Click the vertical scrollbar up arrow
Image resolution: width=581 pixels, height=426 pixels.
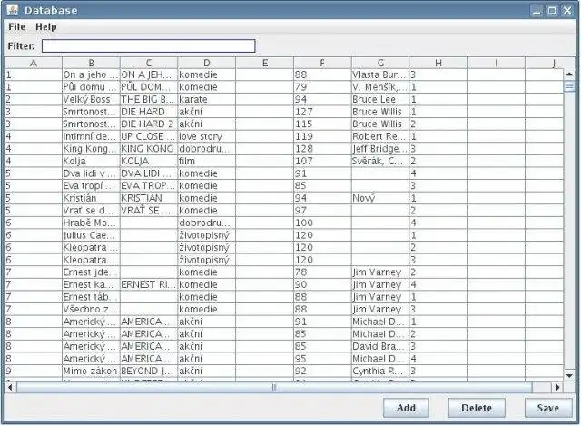[x=569, y=74]
